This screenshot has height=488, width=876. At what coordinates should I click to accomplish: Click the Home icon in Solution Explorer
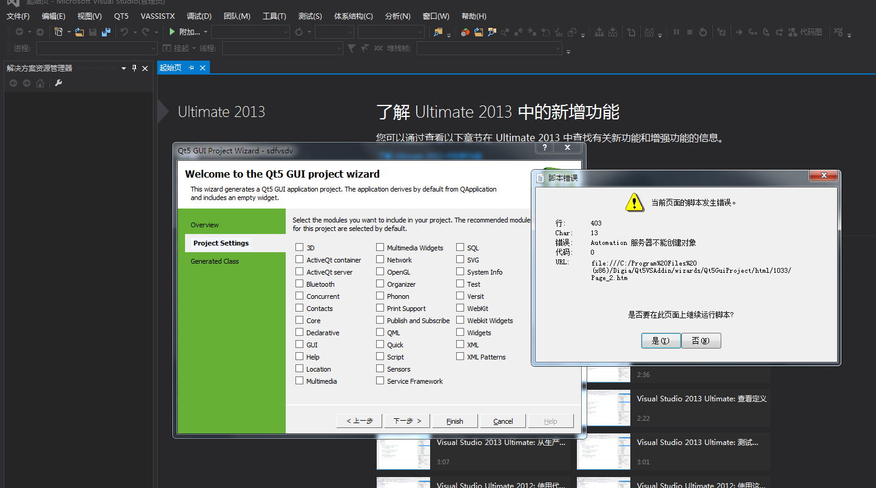tap(40, 83)
